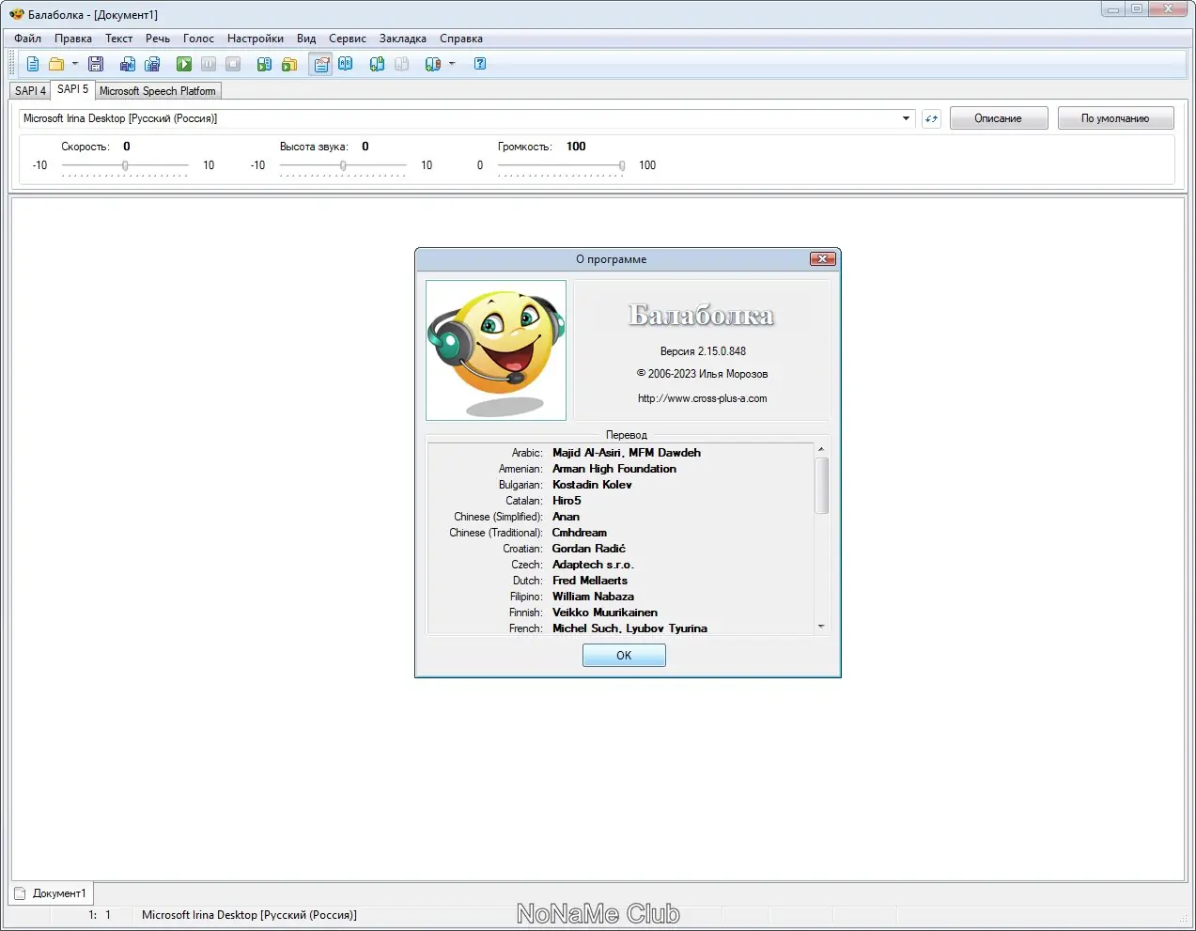Click the http://www.cross-plus-a.com address
The width and height of the screenshot is (1196, 931).
coord(703,398)
